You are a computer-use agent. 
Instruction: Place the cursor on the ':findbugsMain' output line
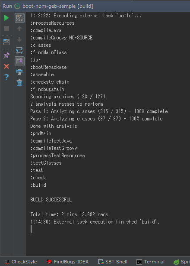click(47, 89)
